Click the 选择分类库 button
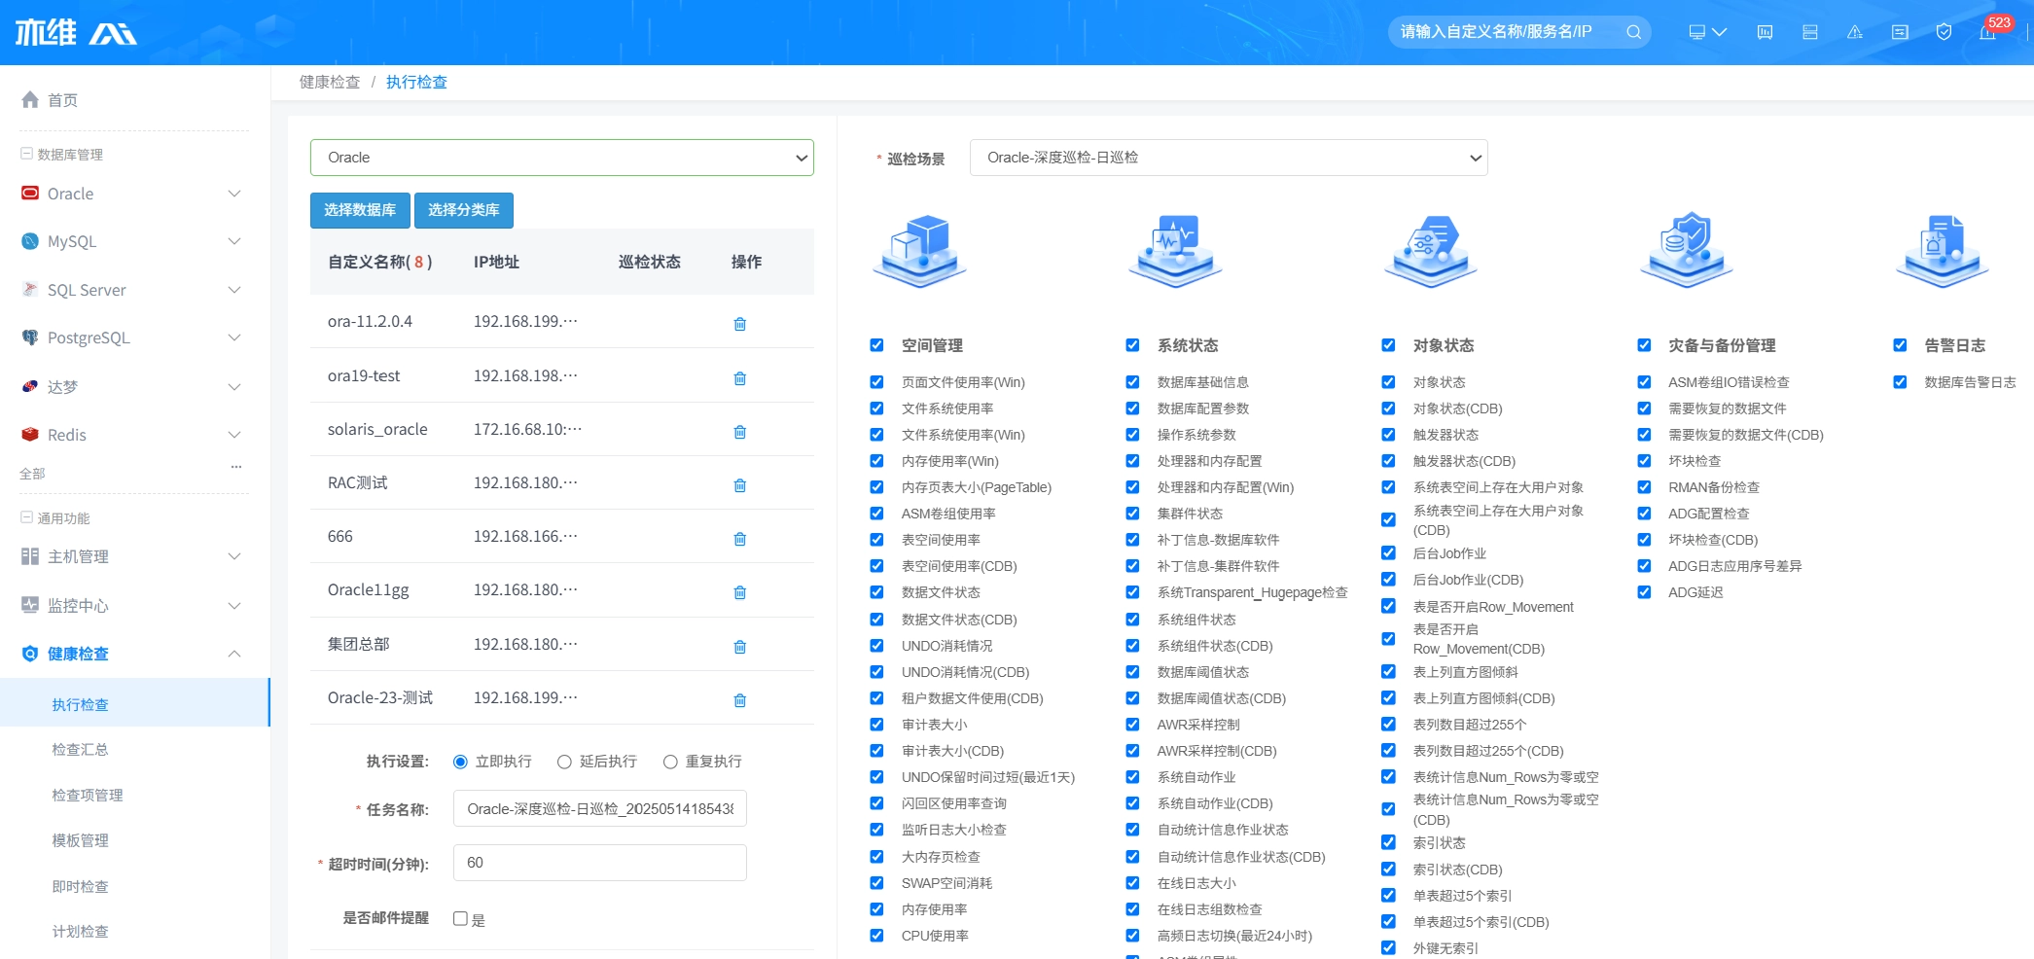 click(464, 210)
